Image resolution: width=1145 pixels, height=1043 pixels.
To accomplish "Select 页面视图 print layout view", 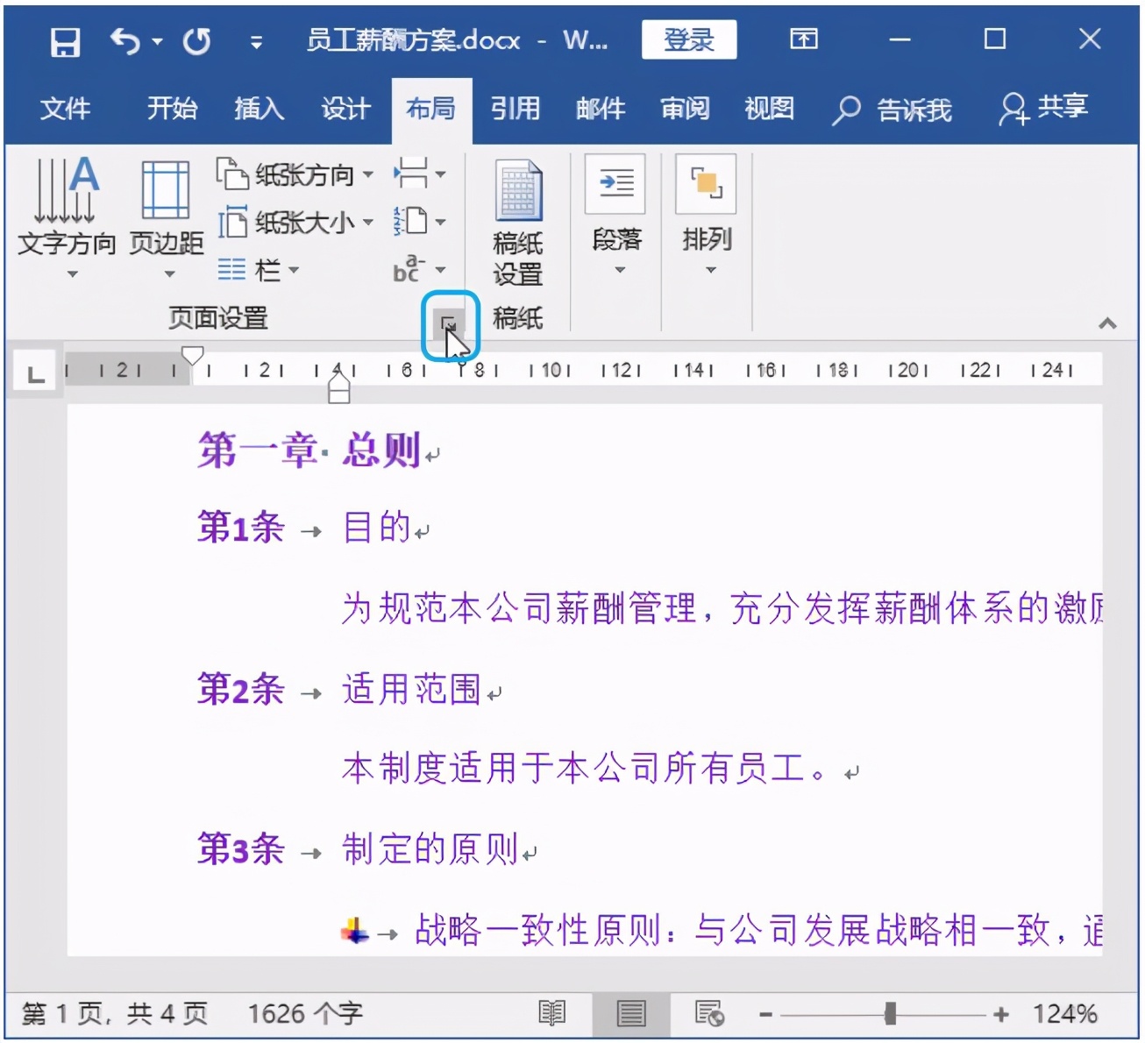I will pos(629,1012).
